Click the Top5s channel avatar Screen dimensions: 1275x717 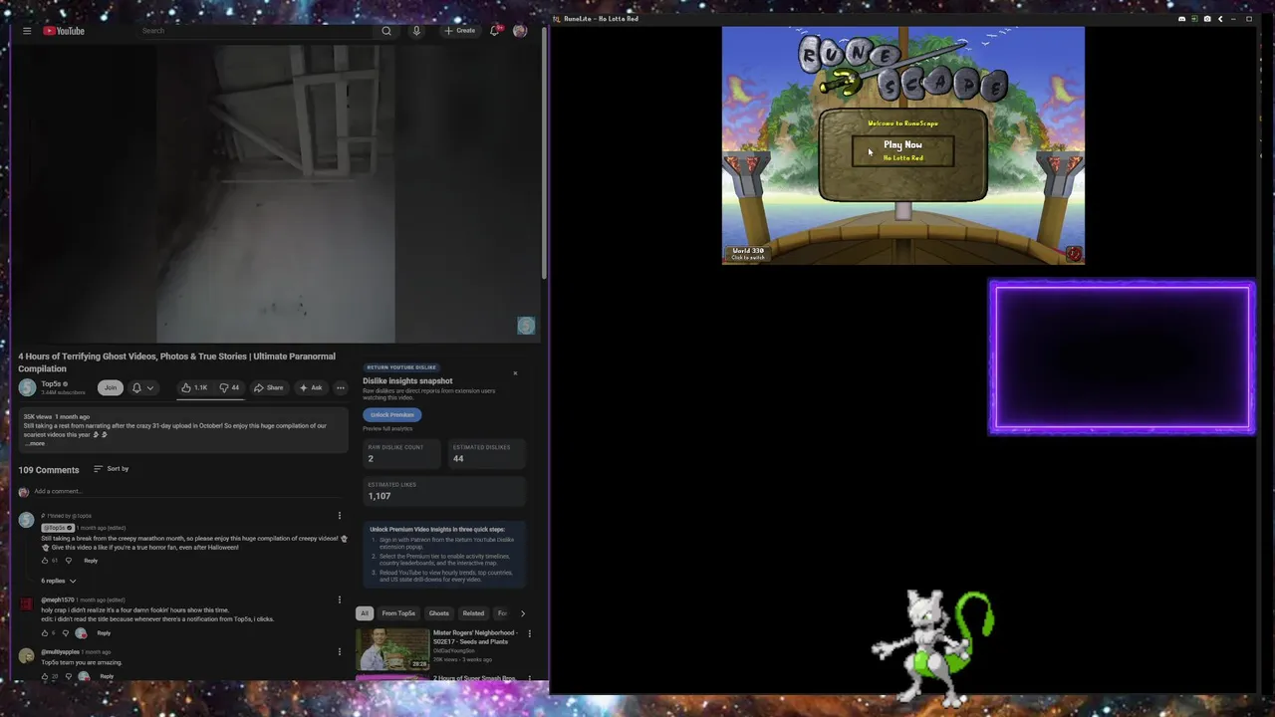point(27,387)
